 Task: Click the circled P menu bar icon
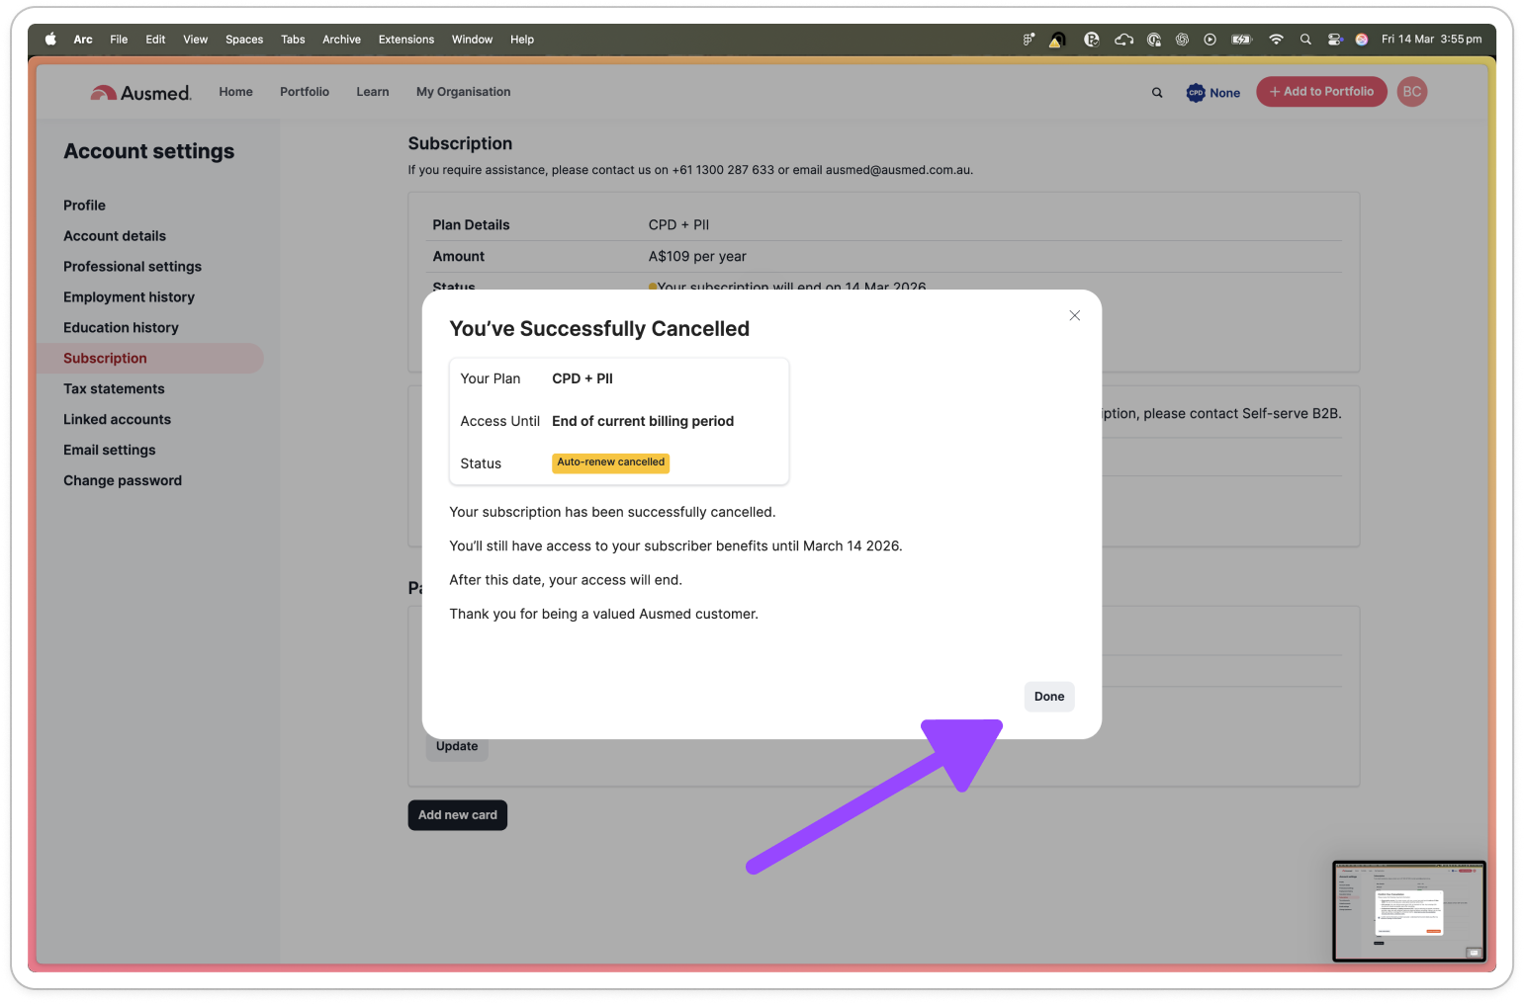pyautogui.click(x=1092, y=40)
